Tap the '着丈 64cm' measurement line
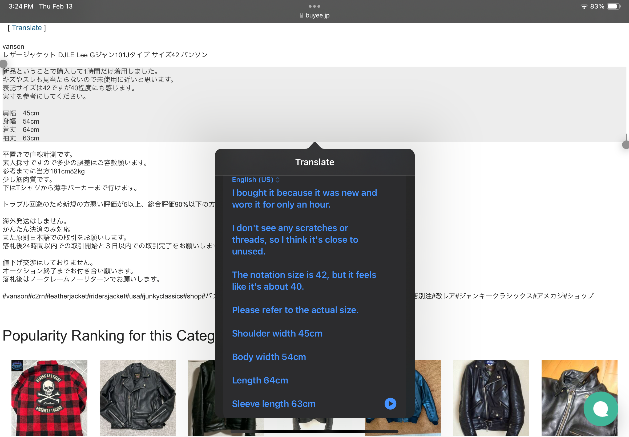Image resolution: width=629 pixels, height=437 pixels. 21,130
